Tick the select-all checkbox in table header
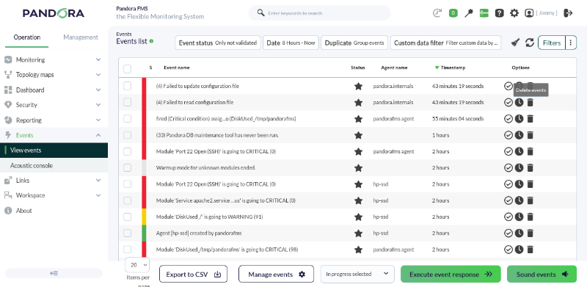The image size is (587, 287). point(127,69)
